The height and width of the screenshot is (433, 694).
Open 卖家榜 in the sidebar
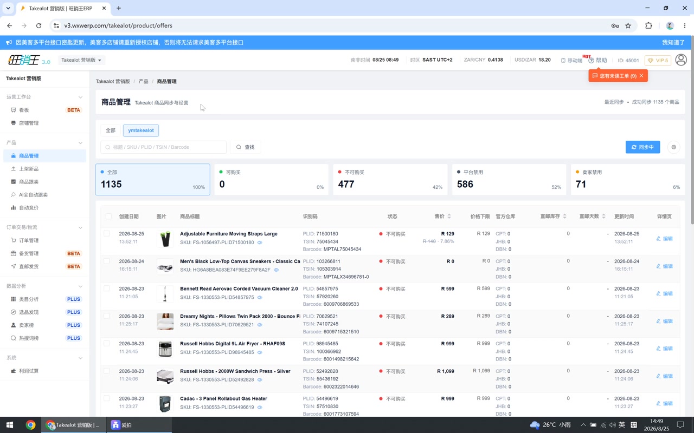coord(44,325)
